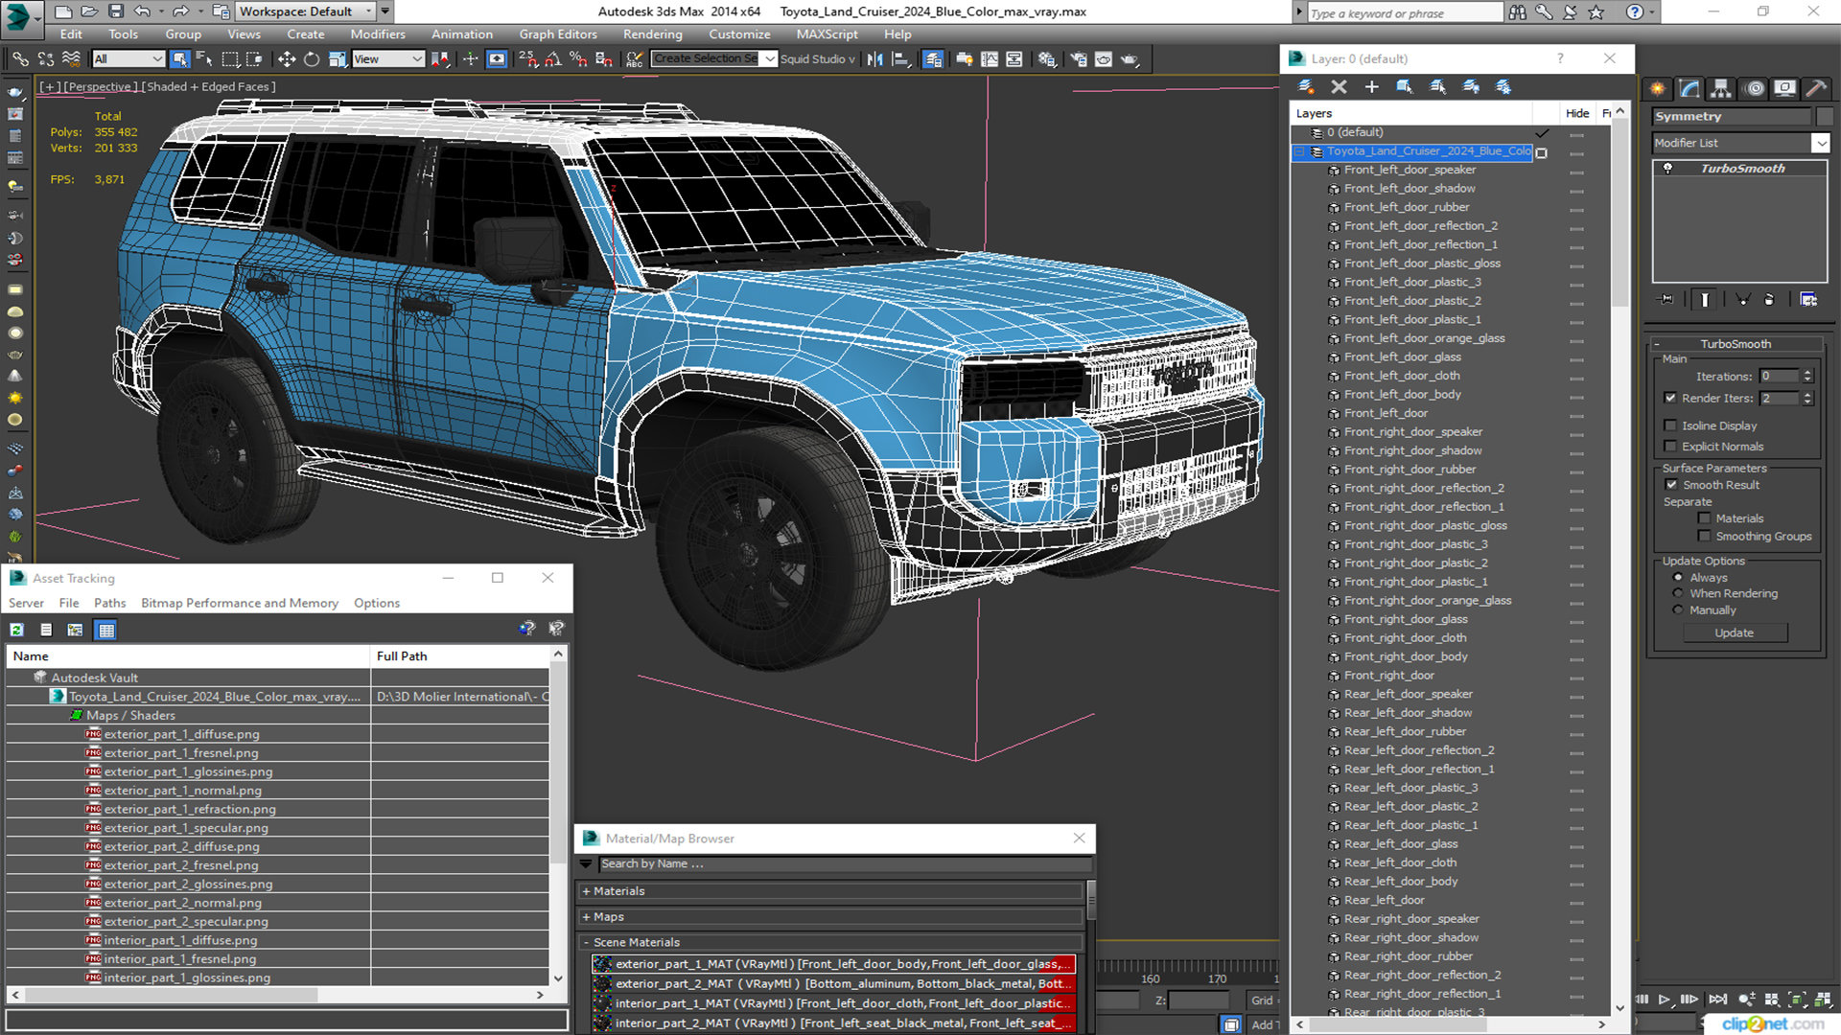Click Refresh icon in Asset Tracking
Image resolution: width=1841 pixels, height=1035 pixels.
coord(17,630)
